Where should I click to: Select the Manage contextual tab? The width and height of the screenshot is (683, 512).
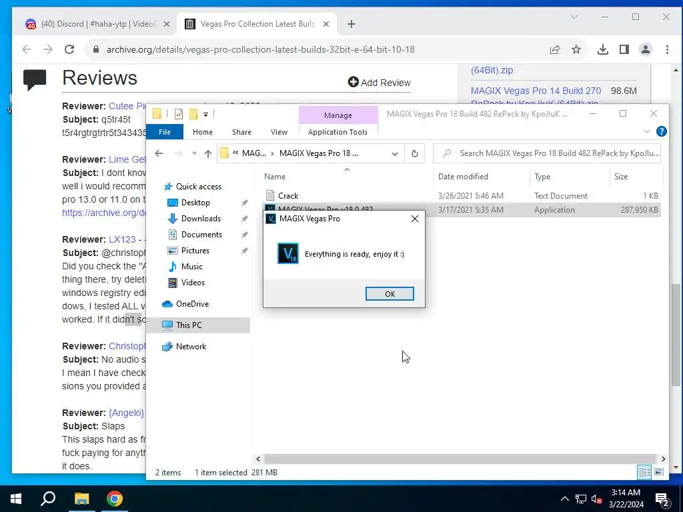tap(337, 115)
